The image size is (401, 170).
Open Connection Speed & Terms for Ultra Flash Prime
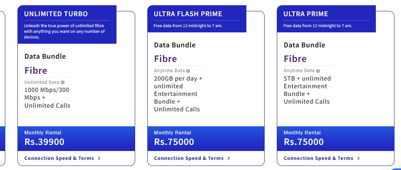click(x=189, y=158)
